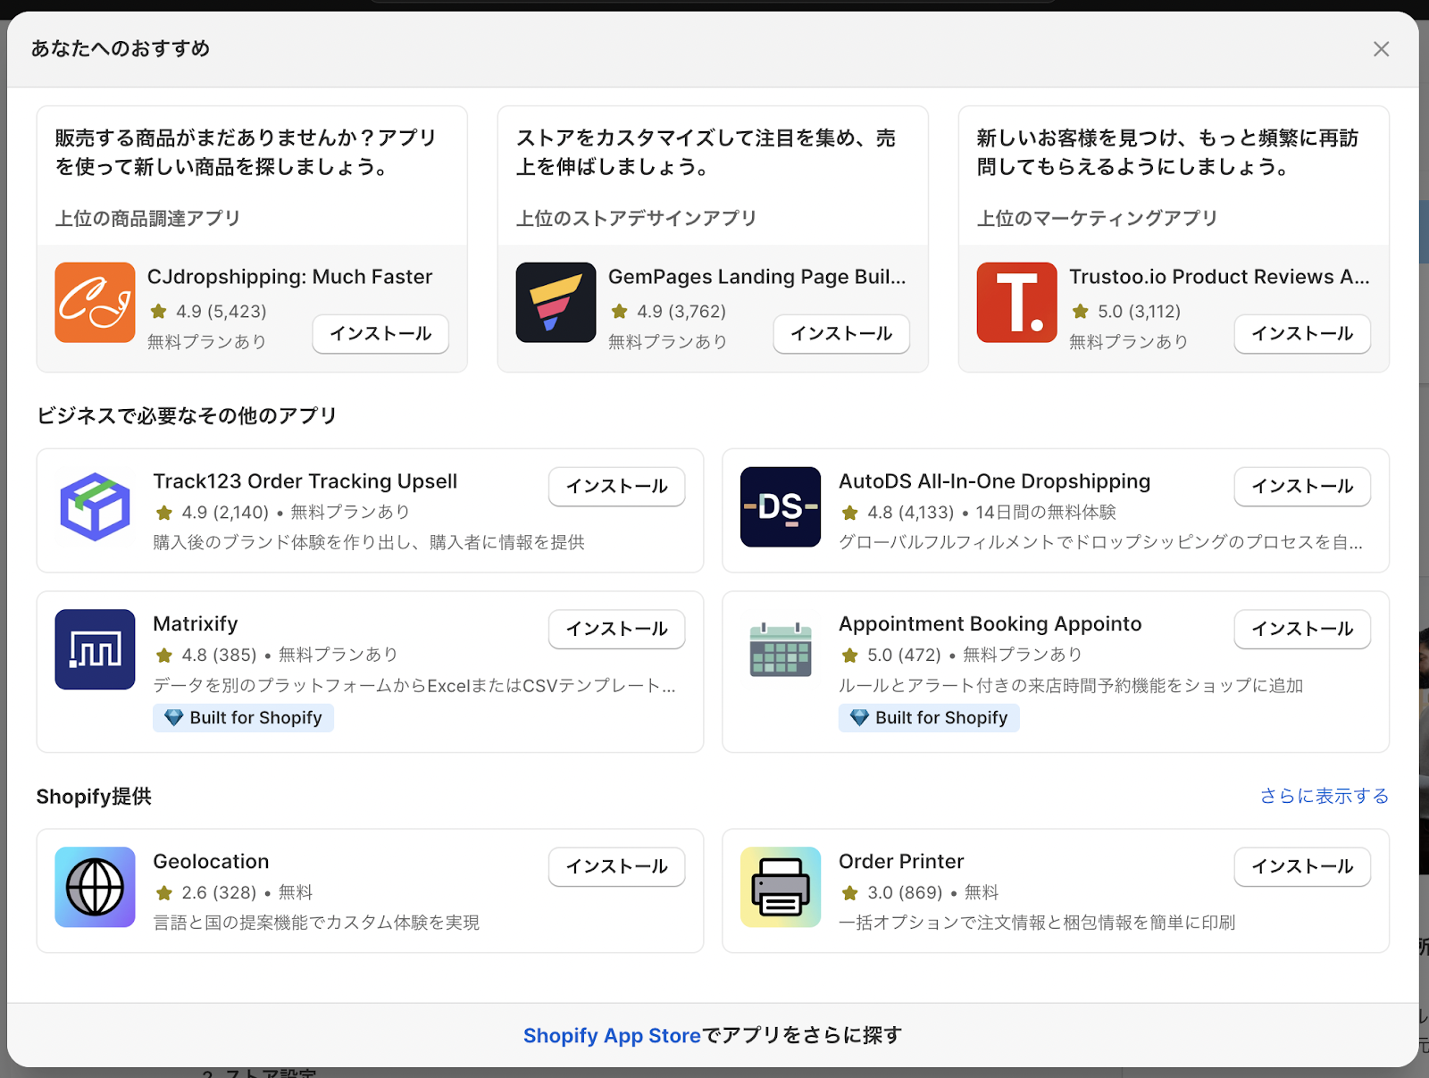Image resolution: width=1429 pixels, height=1078 pixels.
Task: Open the Shopify App Store link
Action: tap(612, 1035)
